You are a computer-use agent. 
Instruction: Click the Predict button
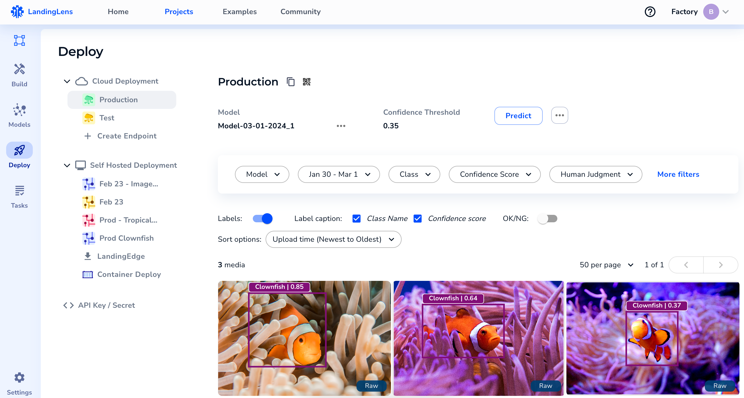click(518, 116)
